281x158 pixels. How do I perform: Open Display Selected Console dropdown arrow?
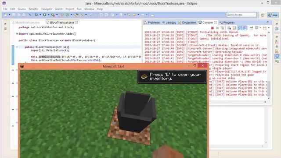[x=260, y=28]
